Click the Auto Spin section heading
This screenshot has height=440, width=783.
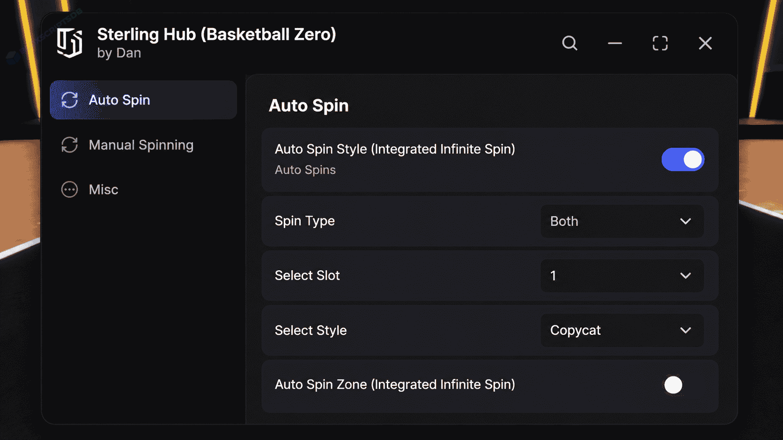tap(309, 106)
